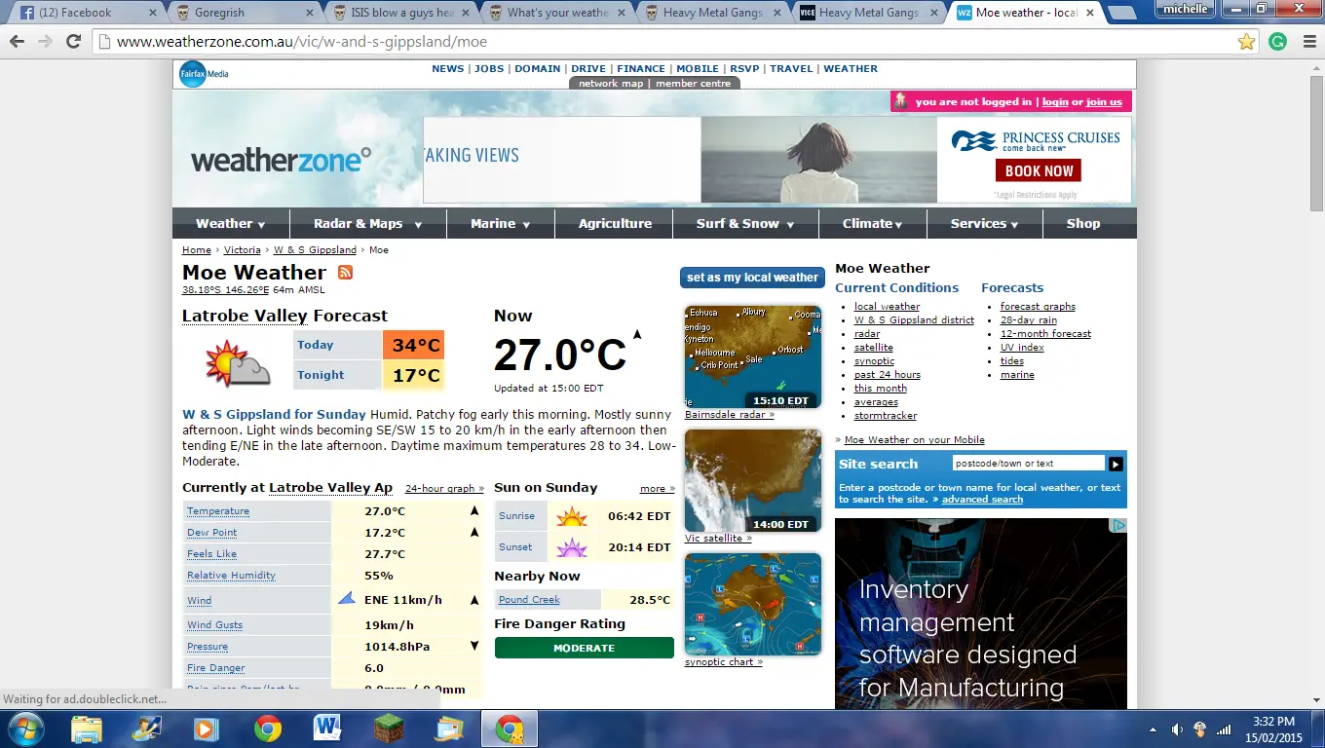1325x748 pixels.
Task: Open the Shop menu item
Action: pos(1083,223)
